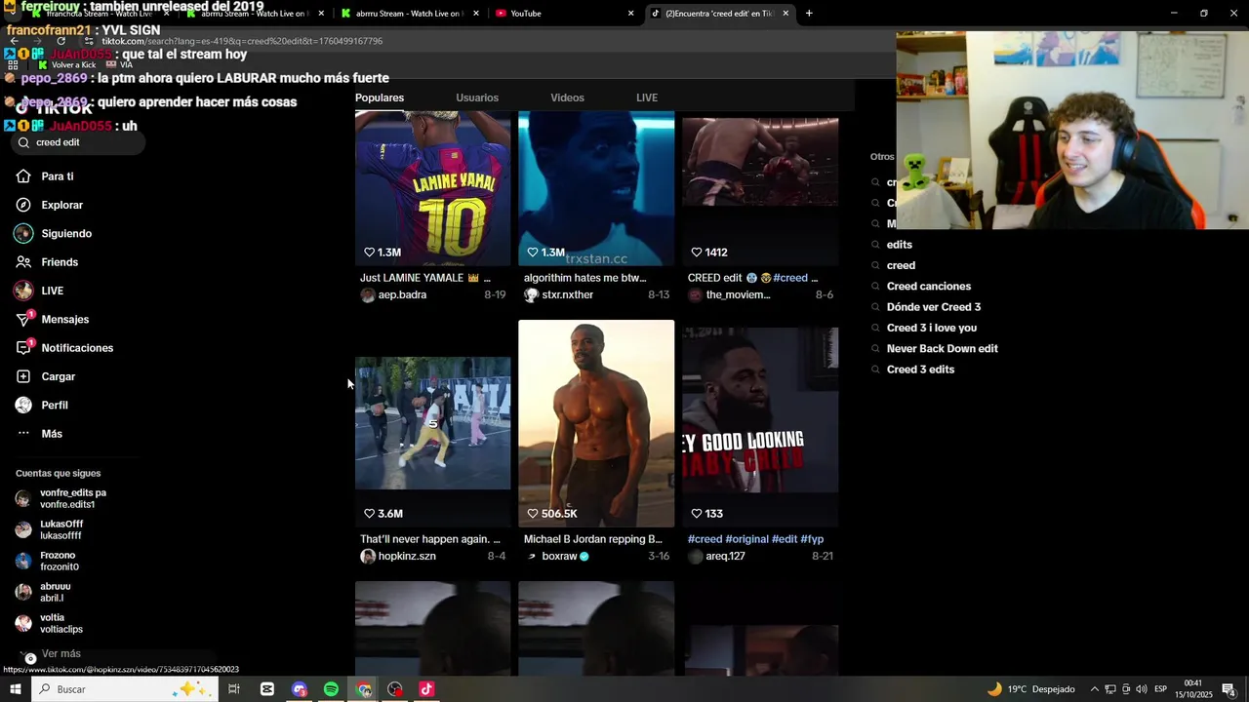The width and height of the screenshot is (1249, 702).
Task: Open stxr.nxther creator profile link
Action: tap(568, 295)
